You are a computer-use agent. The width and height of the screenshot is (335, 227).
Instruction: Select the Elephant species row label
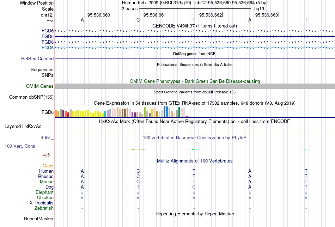pyautogui.click(x=44, y=192)
